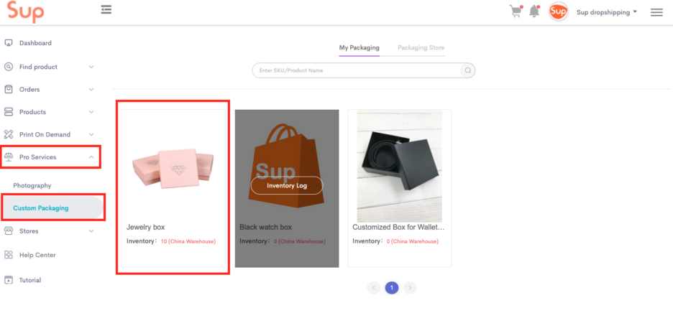Click Customized Box's 0 (China Warehouse) value

pyautogui.click(x=413, y=241)
